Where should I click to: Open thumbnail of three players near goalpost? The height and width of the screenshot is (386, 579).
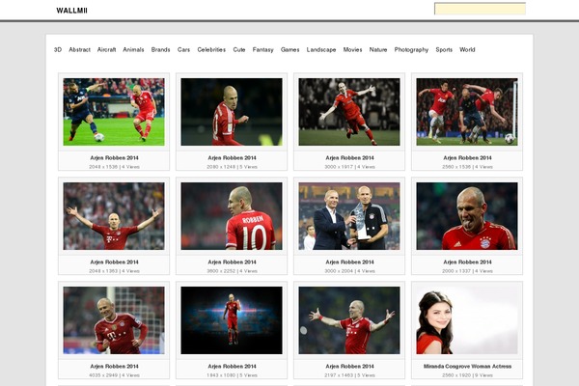pyautogui.click(x=467, y=112)
